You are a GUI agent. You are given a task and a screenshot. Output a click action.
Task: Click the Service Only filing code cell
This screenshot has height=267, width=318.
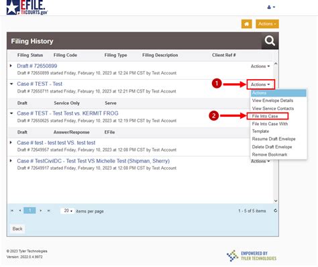pos(66,103)
